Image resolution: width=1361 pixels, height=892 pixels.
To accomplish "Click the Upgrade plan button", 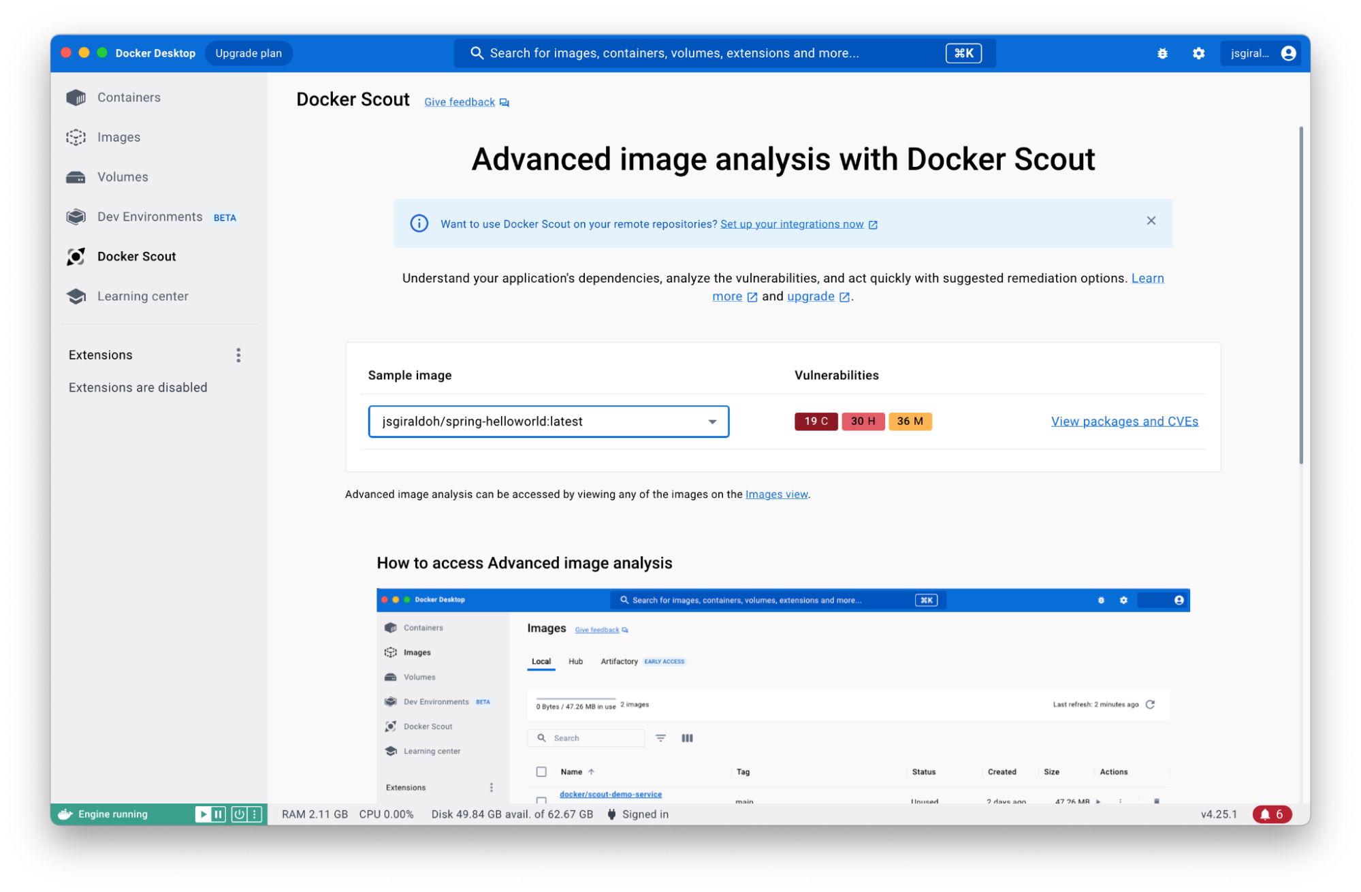I will [249, 53].
